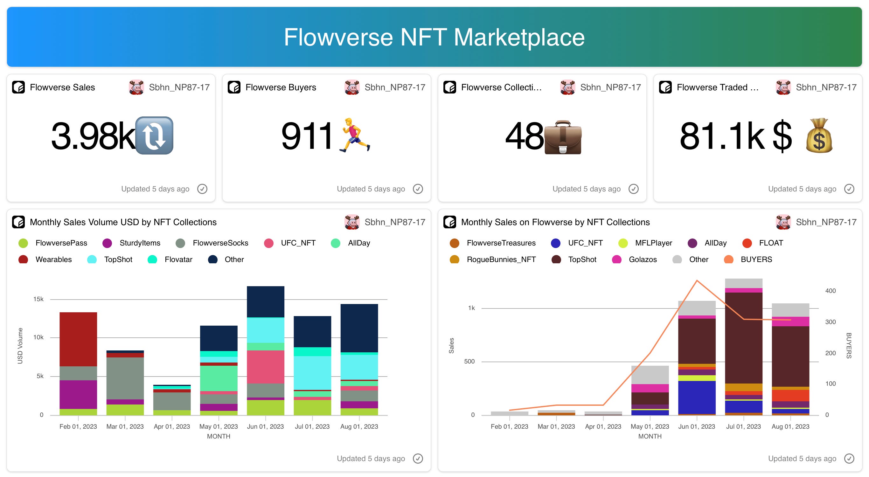Click the verified checkmark on Flowverse Sales card
Screen dimensions: 869x477
coord(202,189)
